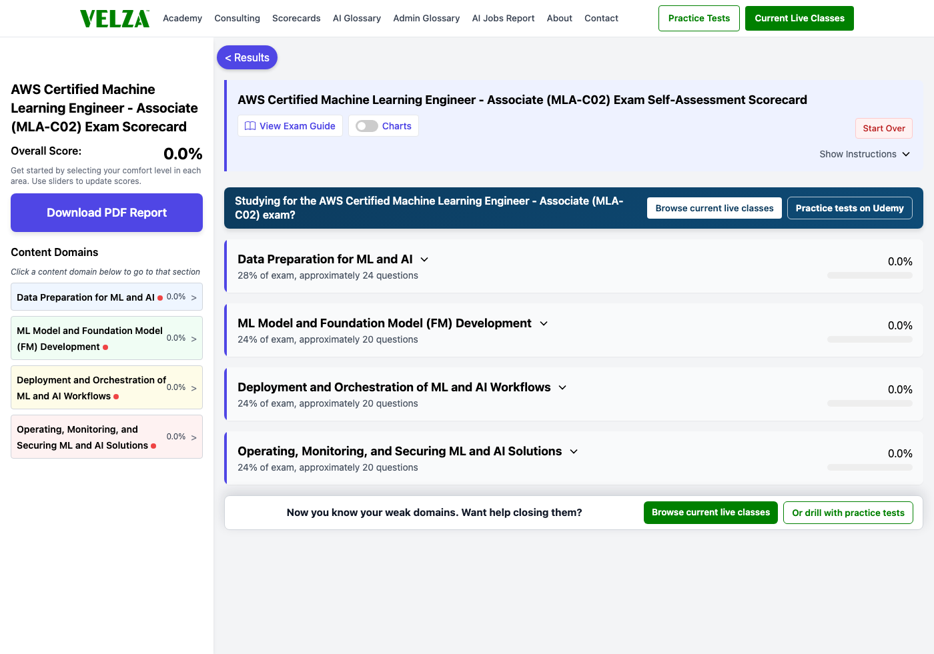Toggle the Charts switch on

coord(367,126)
